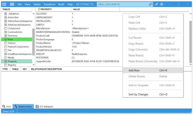Click Rows: 0/16 in status bar

pyautogui.click(x=9, y=111)
